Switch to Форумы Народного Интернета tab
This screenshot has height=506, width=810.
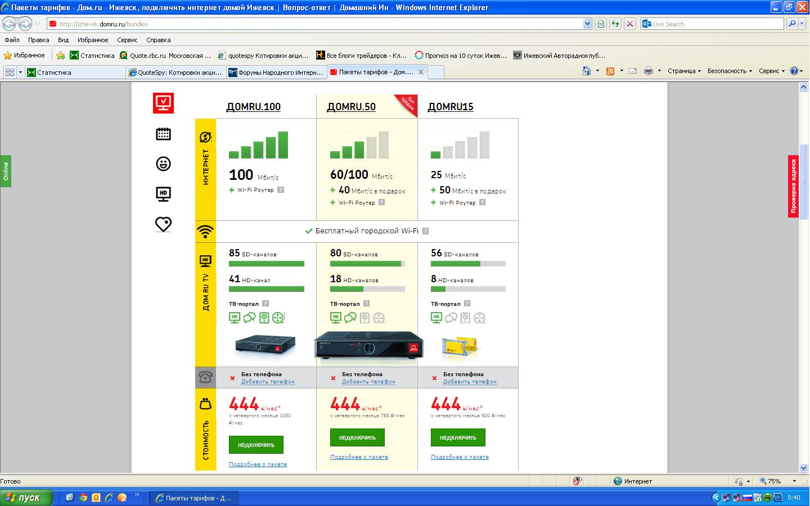[277, 72]
